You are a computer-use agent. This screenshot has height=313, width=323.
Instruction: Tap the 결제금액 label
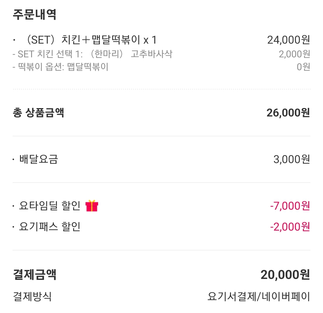pyautogui.click(x=35, y=274)
